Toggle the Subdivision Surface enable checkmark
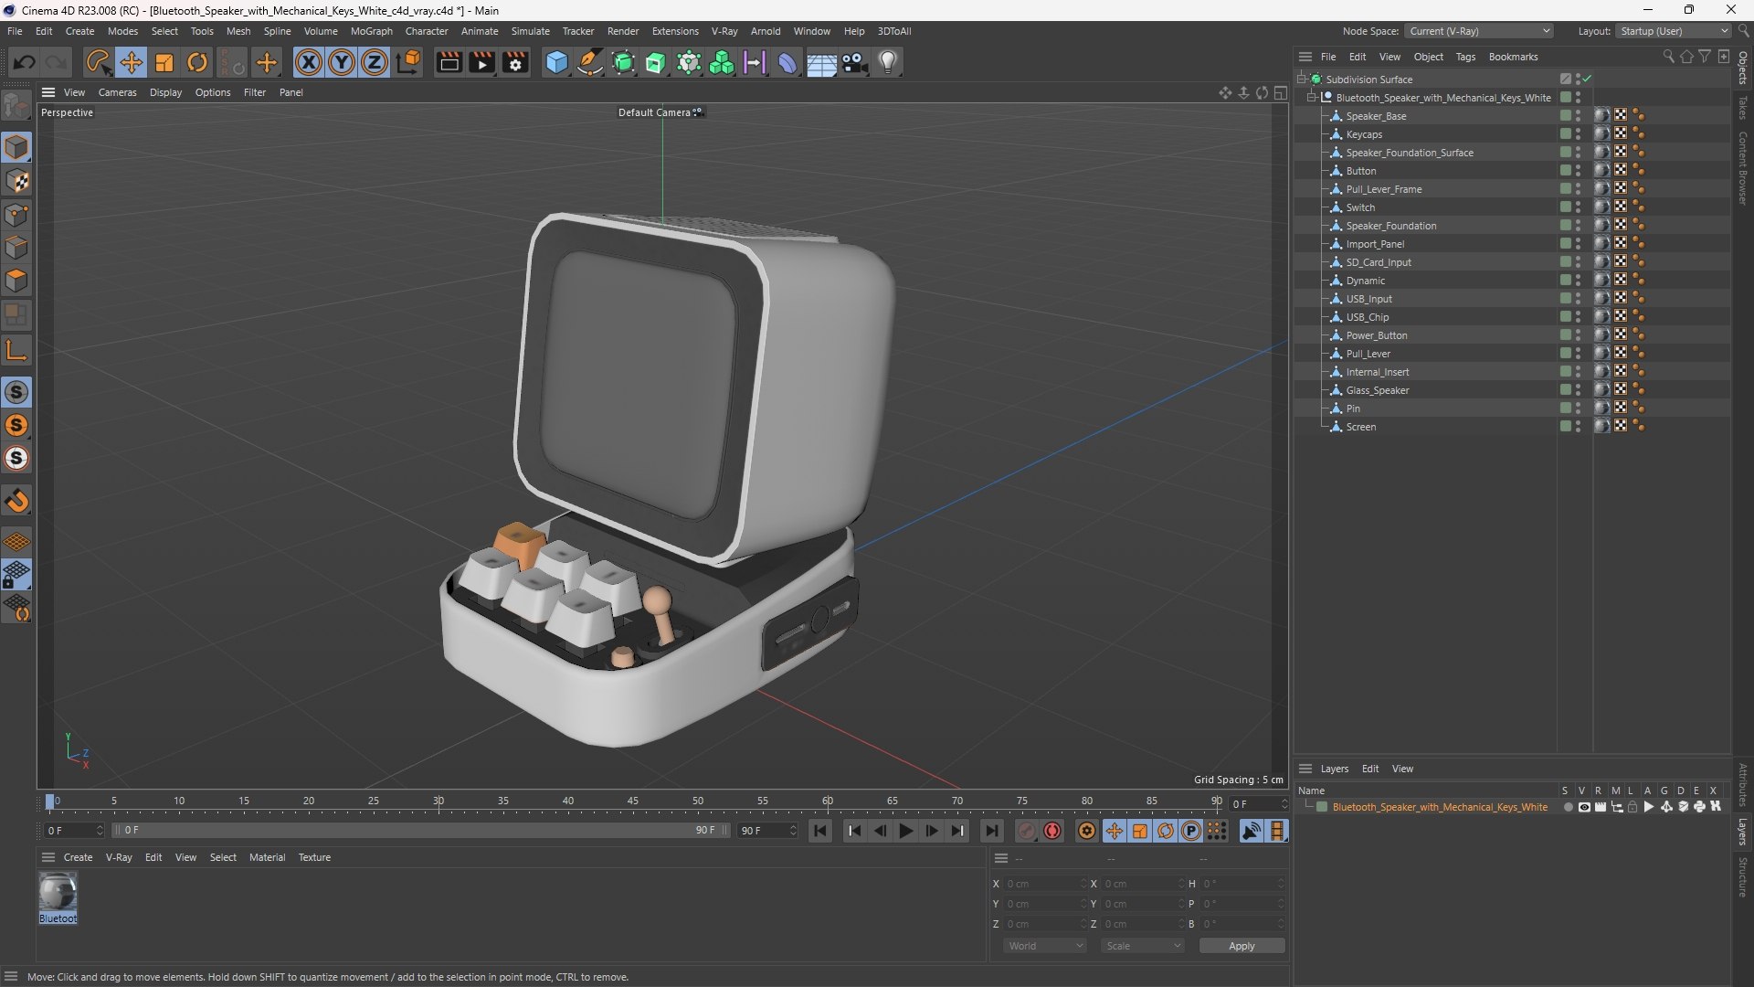This screenshot has width=1754, height=987. click(1588, 79)
